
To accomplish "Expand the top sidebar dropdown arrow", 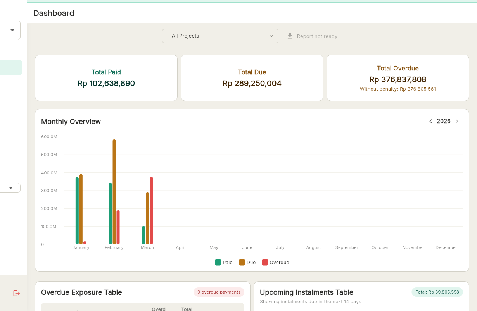I will point(12,30).
